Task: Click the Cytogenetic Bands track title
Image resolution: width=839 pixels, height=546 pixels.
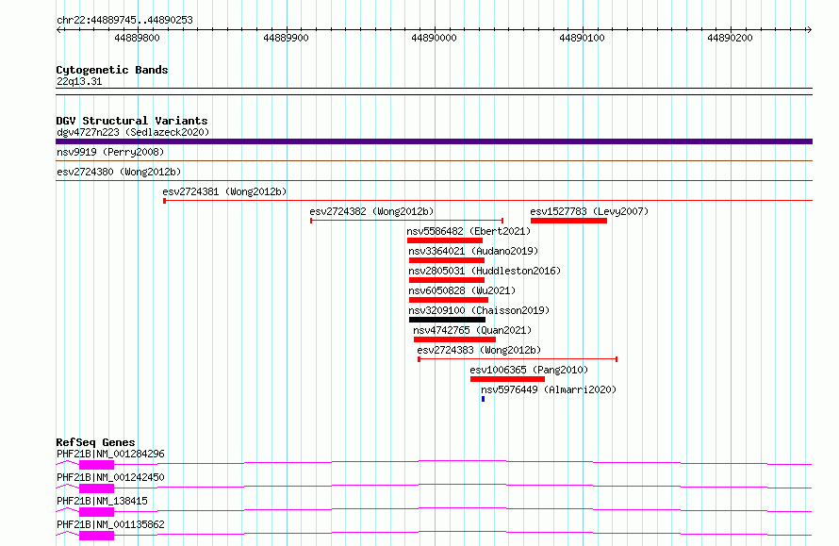Action: coord(112,70)
